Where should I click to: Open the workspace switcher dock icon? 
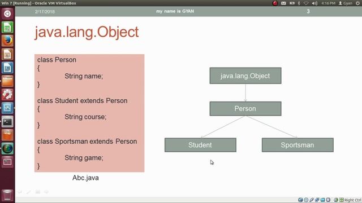tap(7, 162)
